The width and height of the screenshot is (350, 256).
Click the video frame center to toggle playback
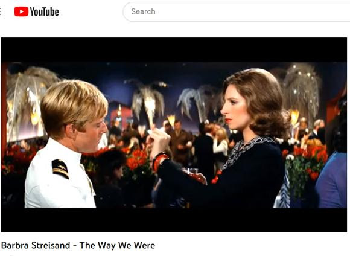click(x=174, y=135)
